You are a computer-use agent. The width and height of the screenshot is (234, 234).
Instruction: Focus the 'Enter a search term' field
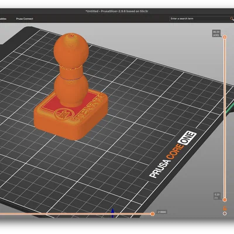(199, 19)
